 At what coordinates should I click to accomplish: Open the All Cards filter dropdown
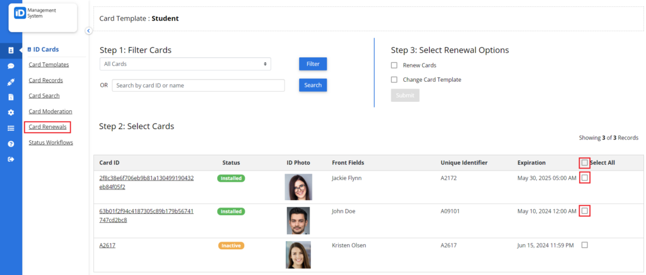(185, 64)
